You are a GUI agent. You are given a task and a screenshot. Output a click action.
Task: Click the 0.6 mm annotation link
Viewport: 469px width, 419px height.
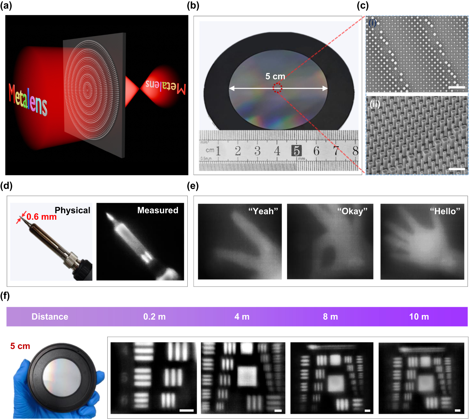pyautogui.click(x=41, y=217)
